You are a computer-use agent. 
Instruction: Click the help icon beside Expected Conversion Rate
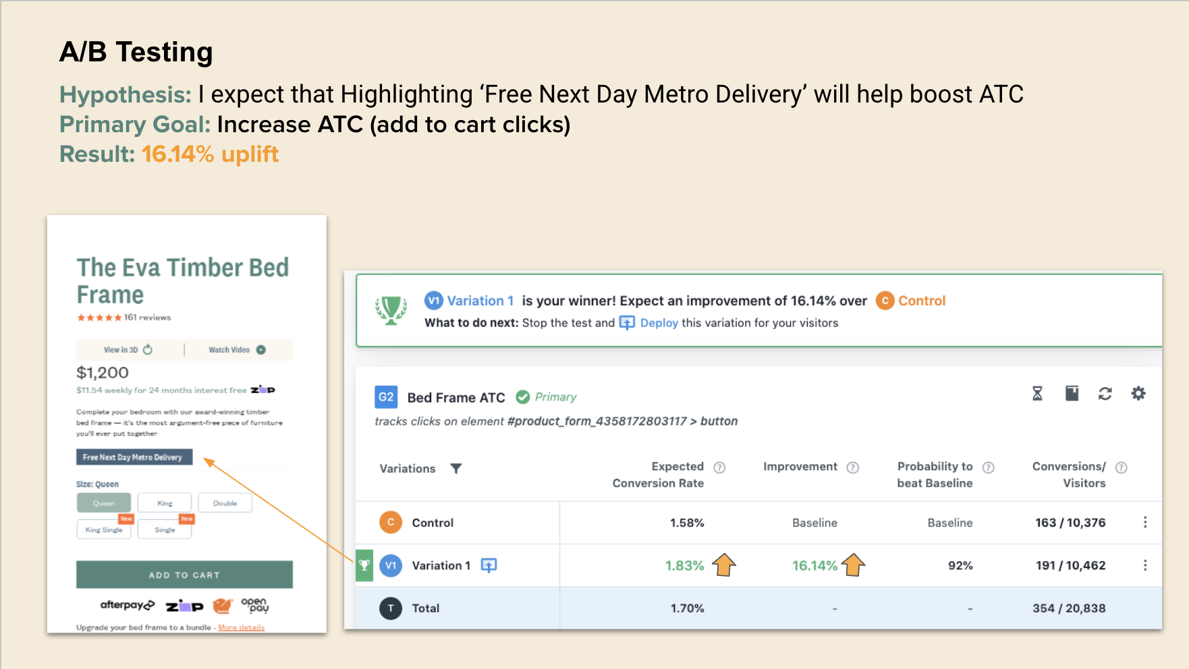[x=719, y=467]
